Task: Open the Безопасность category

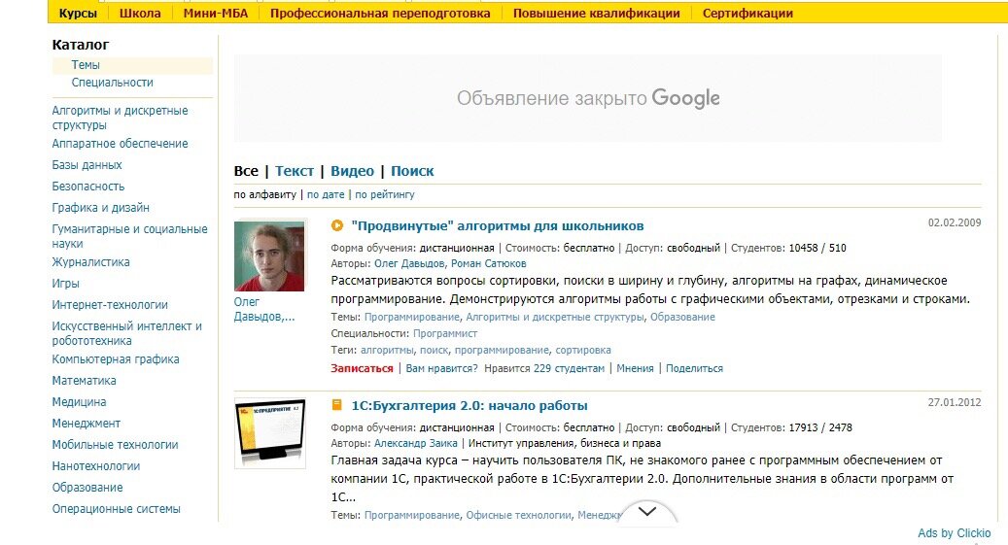Action: 88,186
